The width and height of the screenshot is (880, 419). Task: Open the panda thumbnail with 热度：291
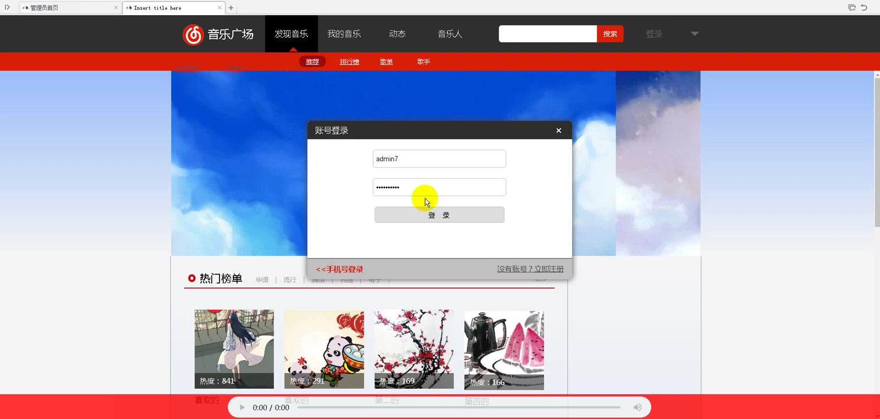pos(324,349)
